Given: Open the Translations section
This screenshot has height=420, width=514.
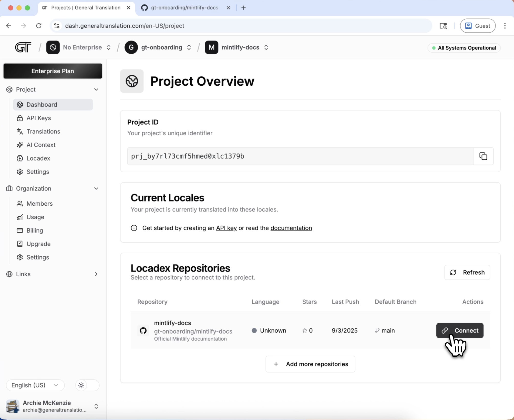Looking at the screenshot, I should coord(43,132).
